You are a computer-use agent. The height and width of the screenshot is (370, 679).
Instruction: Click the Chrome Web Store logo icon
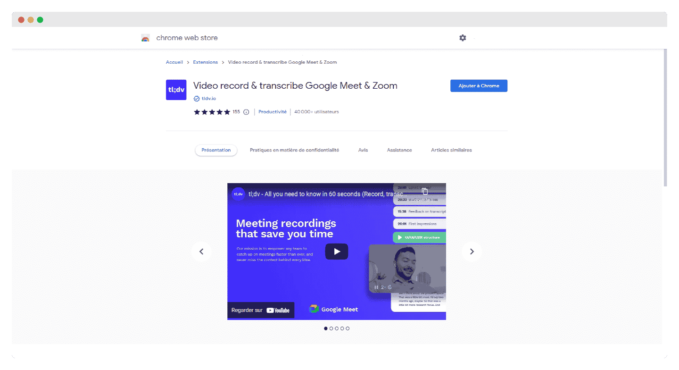click(x=145, y=38)
